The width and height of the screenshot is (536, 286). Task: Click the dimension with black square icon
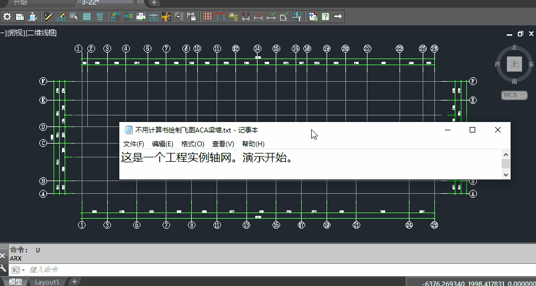coord(192,17)
